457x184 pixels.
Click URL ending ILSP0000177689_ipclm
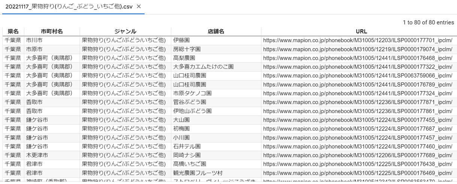tap(358, 155)
